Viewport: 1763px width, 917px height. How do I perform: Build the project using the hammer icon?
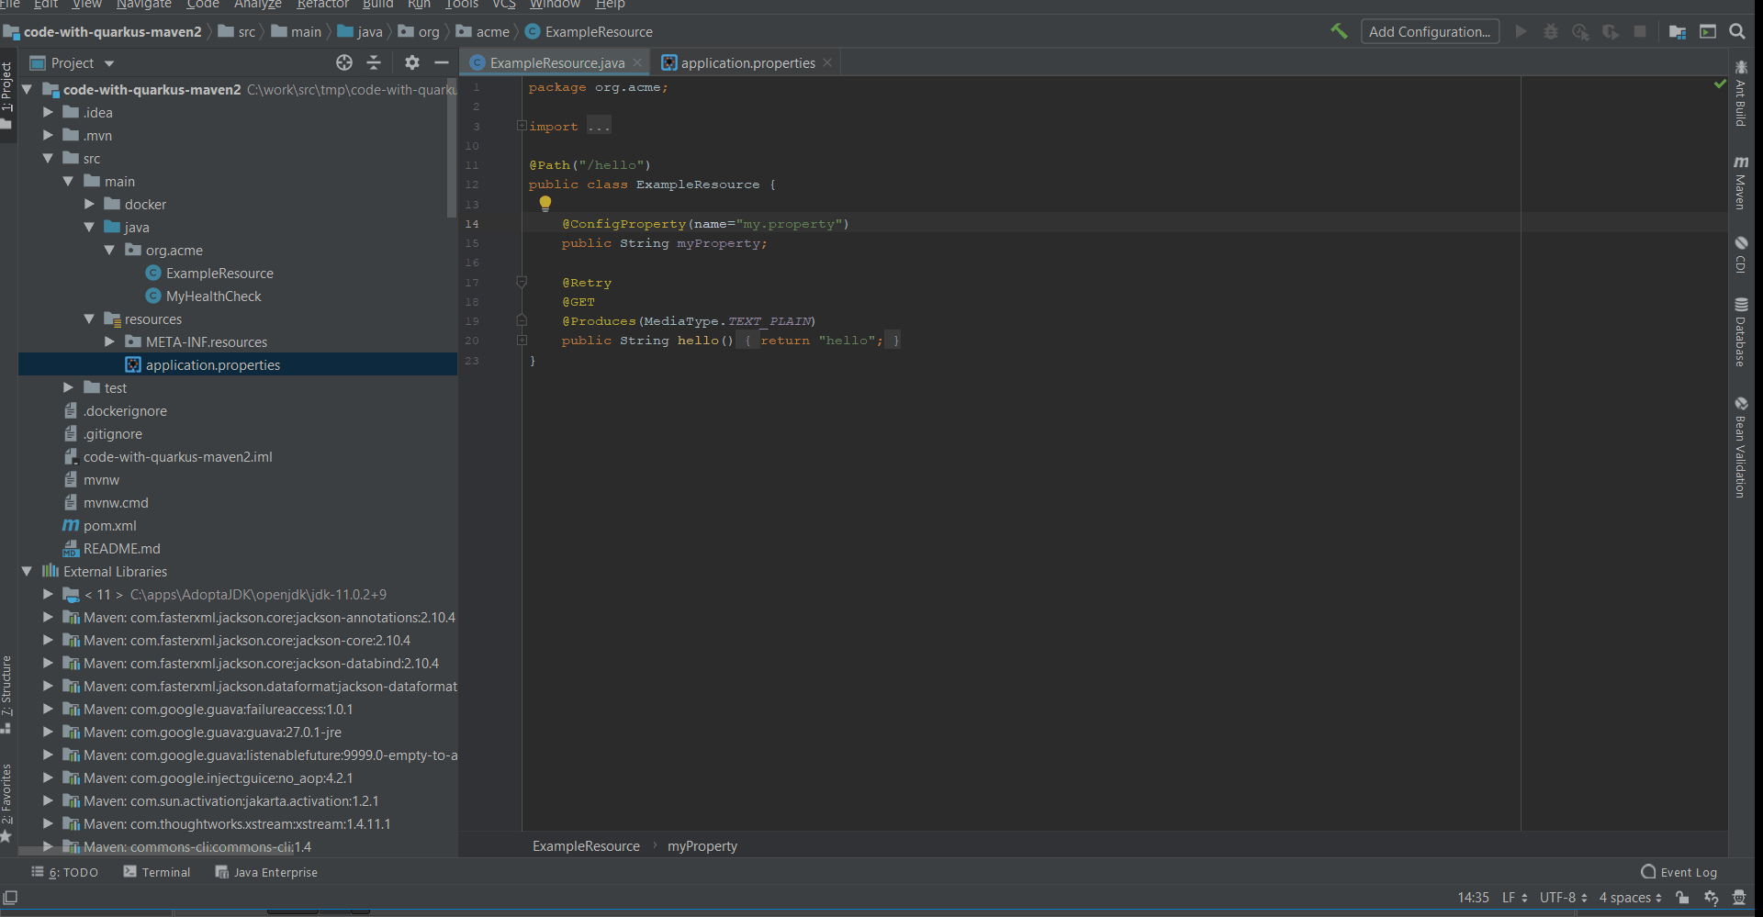click(x=1338, y=31)
